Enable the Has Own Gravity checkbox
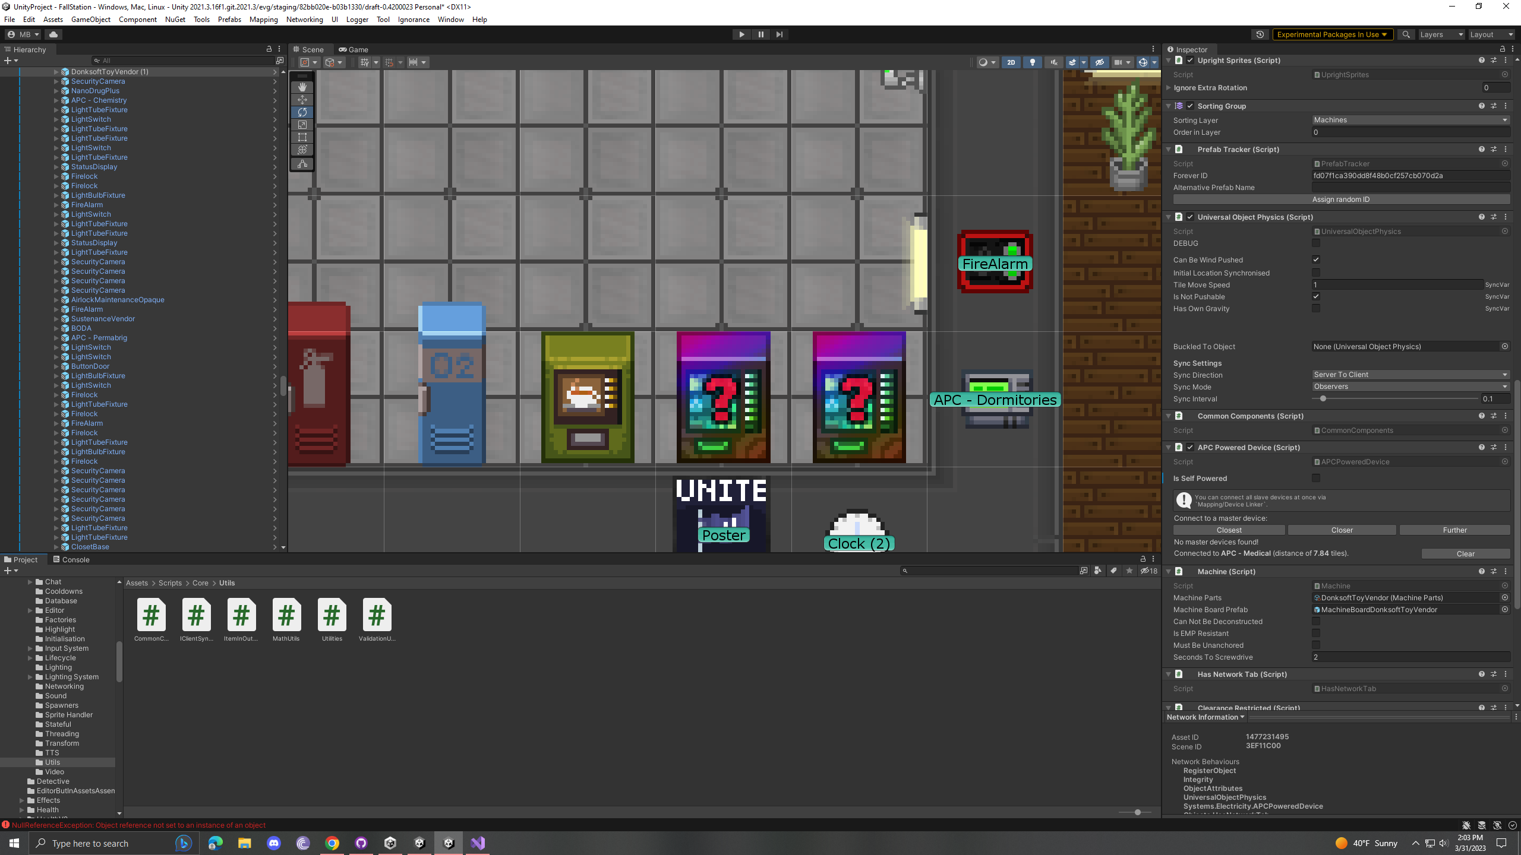Viewport: 1521px width, 855px height. tap(1316, 308)
